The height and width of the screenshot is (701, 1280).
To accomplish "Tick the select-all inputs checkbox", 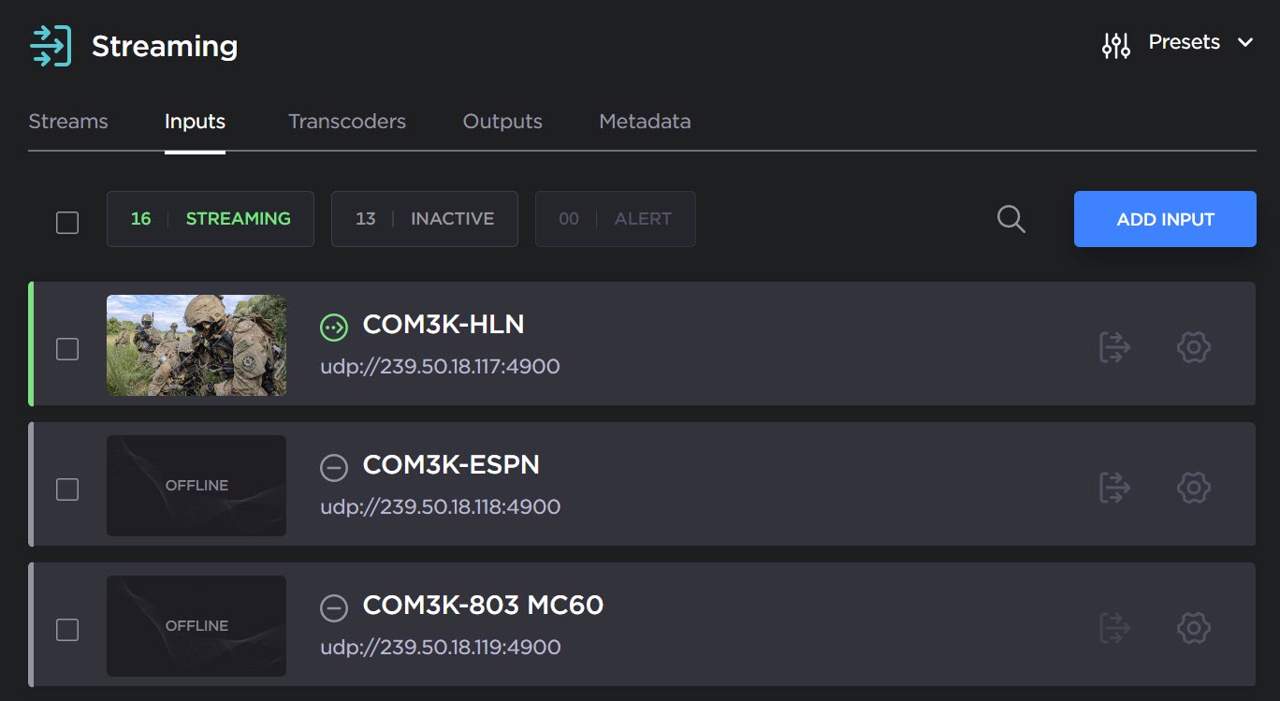I will (67, 223).
